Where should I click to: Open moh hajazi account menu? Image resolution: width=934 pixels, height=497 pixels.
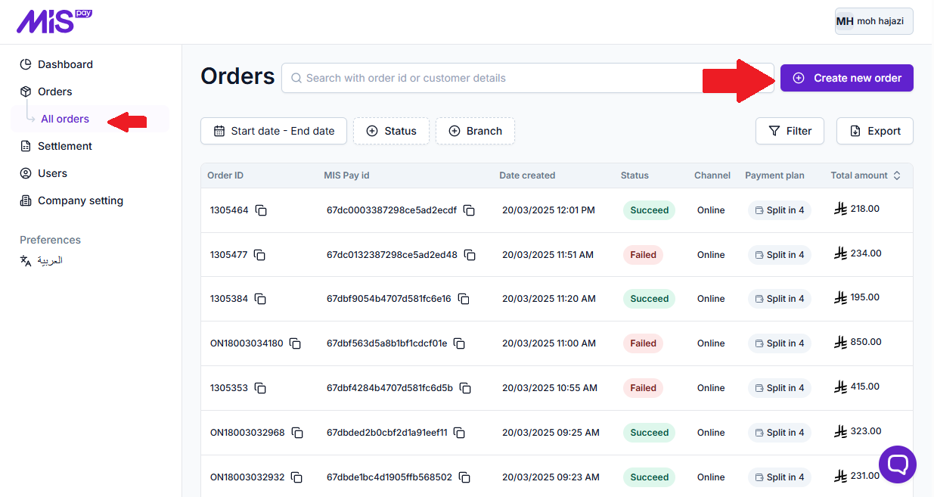(x=873, y=21)
